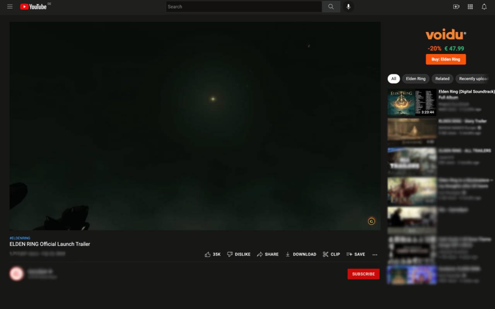Viewport: 495px width, 309px height.
Task: Go to YouTube home via logo
Action: tap(33, 7)
